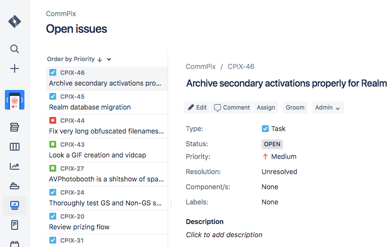The image size is (389, 247).
Task: Open the releases ship icon
Action: [x=15, y=186]
